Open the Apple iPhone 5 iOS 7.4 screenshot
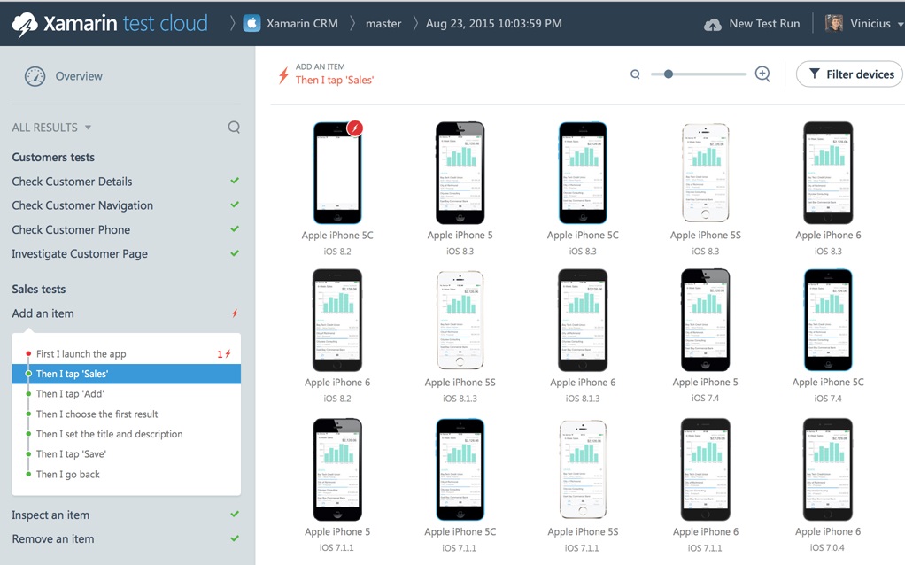Image resolution: width=905 pixels, height=565 pixels. (705, 321)
